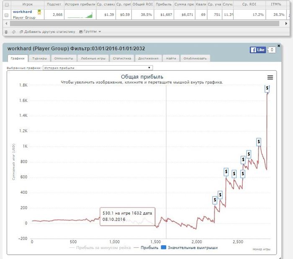This screenshot has width=293, height=259.
Task: Click the refresh arrows icon beside the trash
Action: [x=14, y=32]
